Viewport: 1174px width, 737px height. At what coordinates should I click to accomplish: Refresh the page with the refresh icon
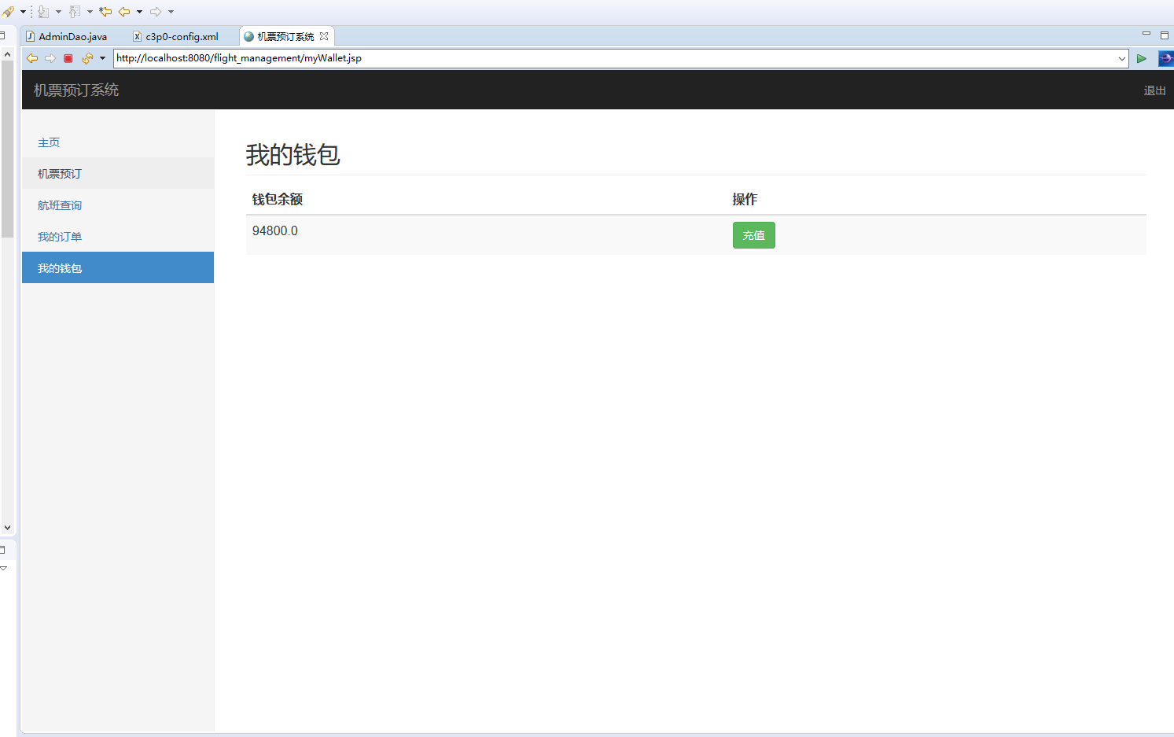pyautogui.click(x=87, y=58)
